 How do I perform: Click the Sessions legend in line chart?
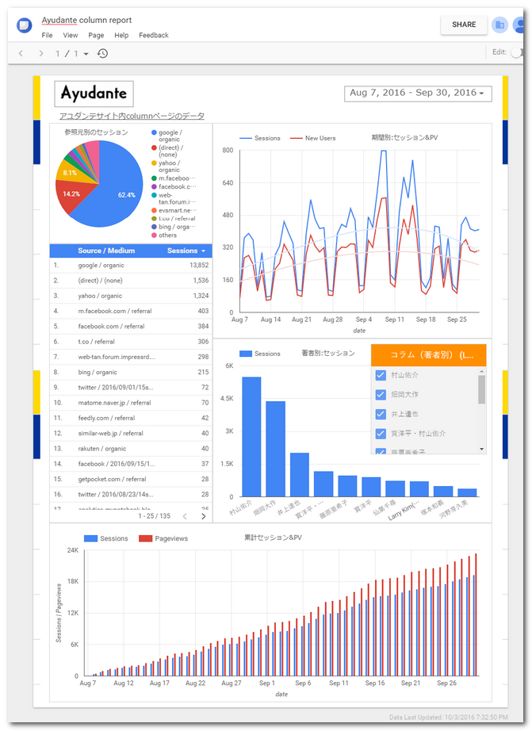click(260, 139)
